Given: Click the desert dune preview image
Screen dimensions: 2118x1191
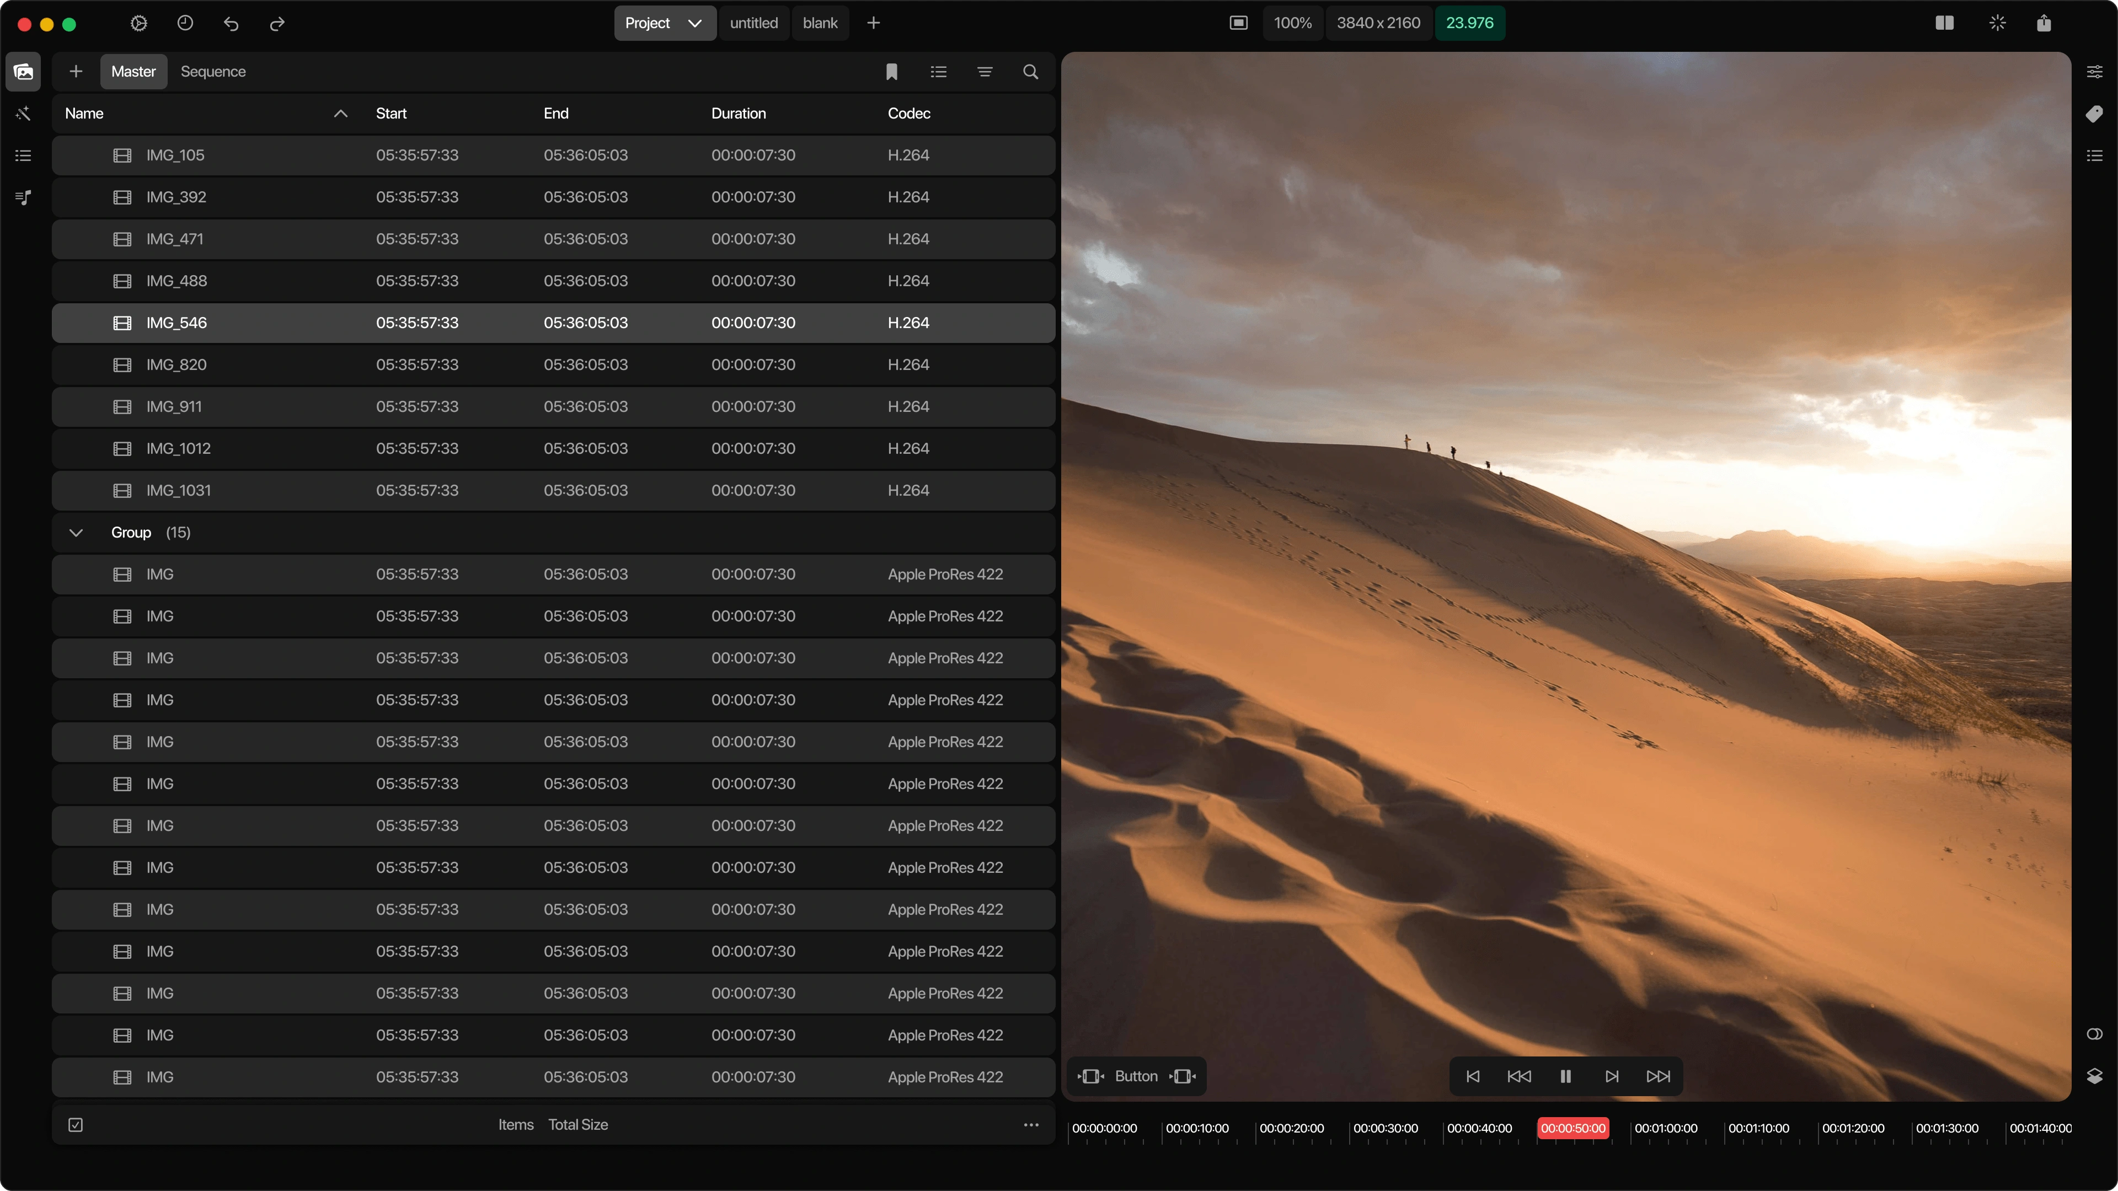Looking at the screenshot, I should tap(1565, 576).
